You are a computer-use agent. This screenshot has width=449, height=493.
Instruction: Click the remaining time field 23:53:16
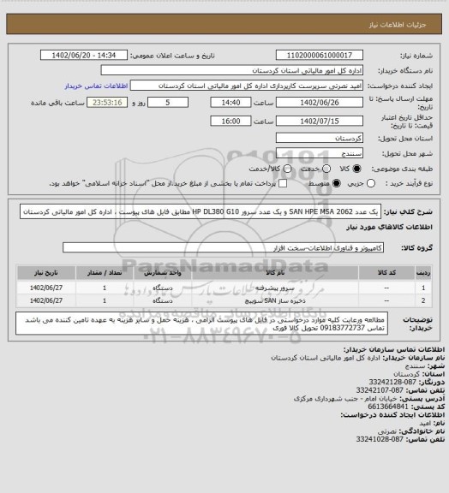[x=107, y=103]
